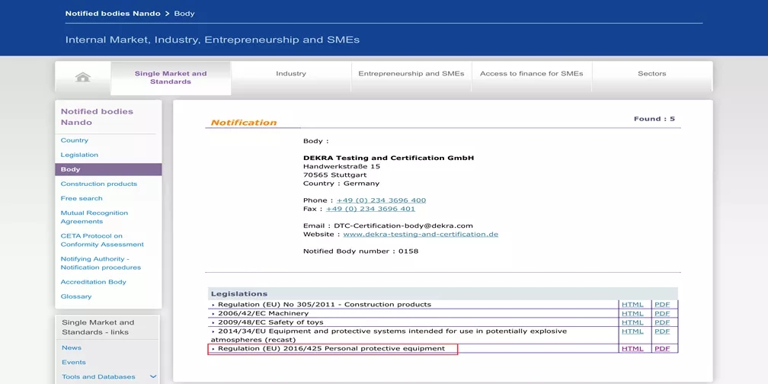Image resolution: width=768 pixels, height=384 pixels.
Task: Click the Country : Germany line
Action: click(341, 183)
